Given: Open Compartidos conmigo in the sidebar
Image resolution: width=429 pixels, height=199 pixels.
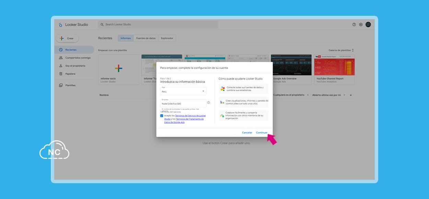Looking at the screenshot, I should 74,58.
